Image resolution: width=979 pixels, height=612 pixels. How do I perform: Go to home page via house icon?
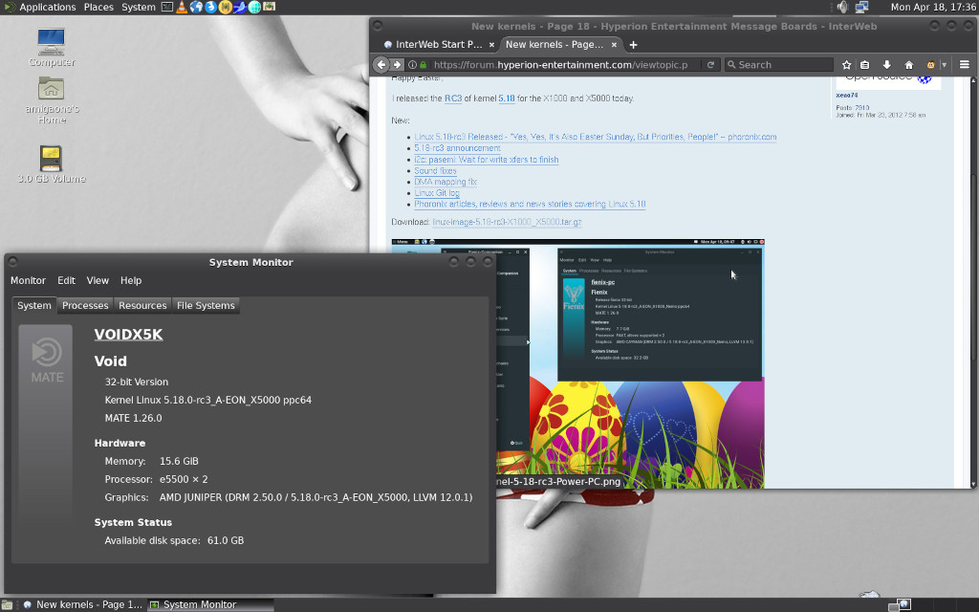coord(909,64)
